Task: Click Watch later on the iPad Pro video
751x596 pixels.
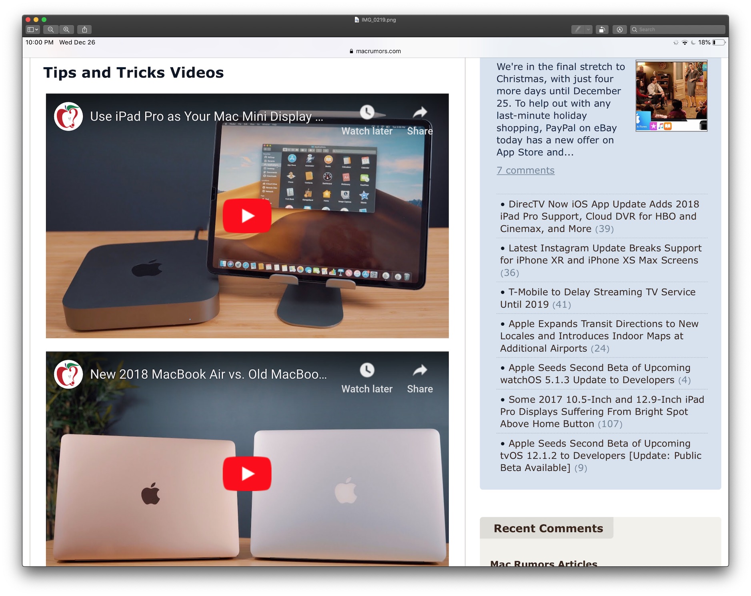Action: pyautogui.click(x=367, y=120)
